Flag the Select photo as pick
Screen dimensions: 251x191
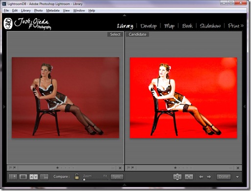tap(10, 167)
